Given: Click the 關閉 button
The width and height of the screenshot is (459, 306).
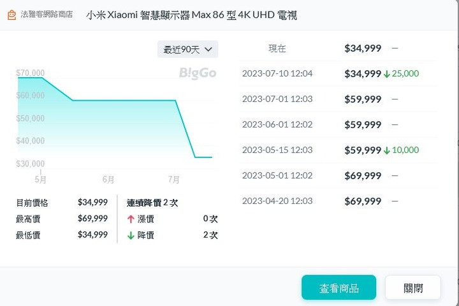Looking at the screenshot, I should coord(413,288).
